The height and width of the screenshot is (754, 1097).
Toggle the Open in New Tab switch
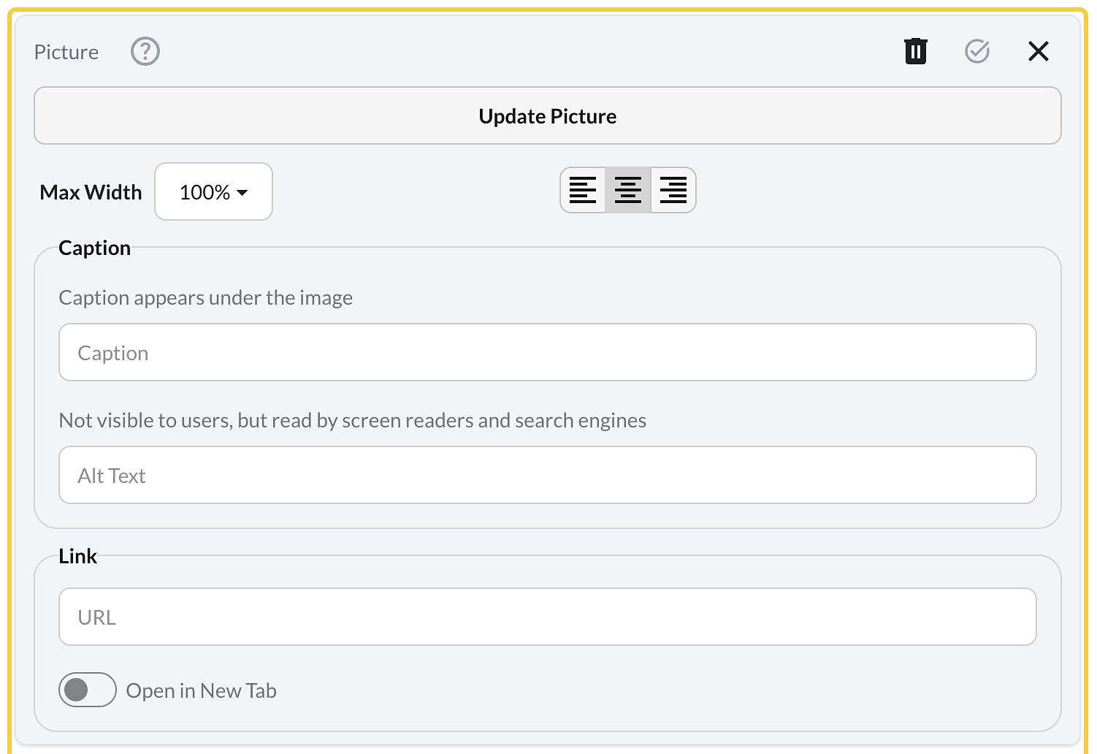pos(88,690)
